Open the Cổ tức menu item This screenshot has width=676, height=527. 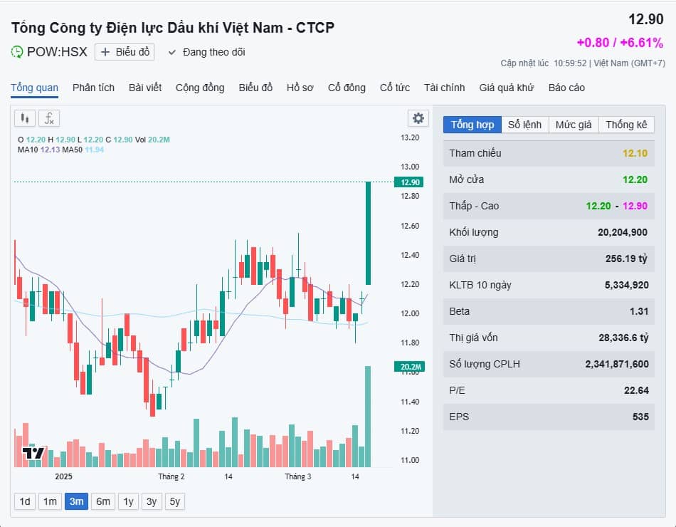[x=395, y=87]
